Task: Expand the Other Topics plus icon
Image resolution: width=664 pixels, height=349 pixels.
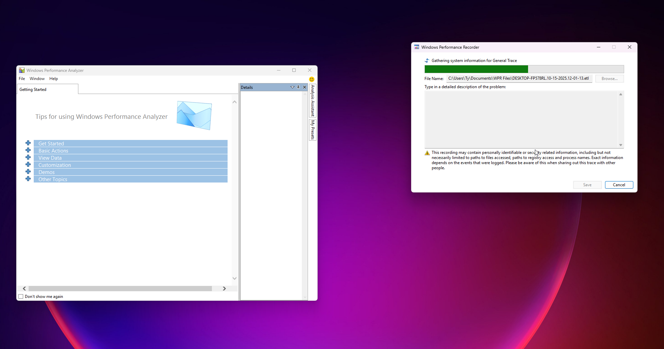Action: (x=28, y=179)
